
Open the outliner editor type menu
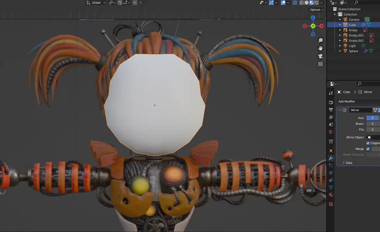[x=334, y=3]
